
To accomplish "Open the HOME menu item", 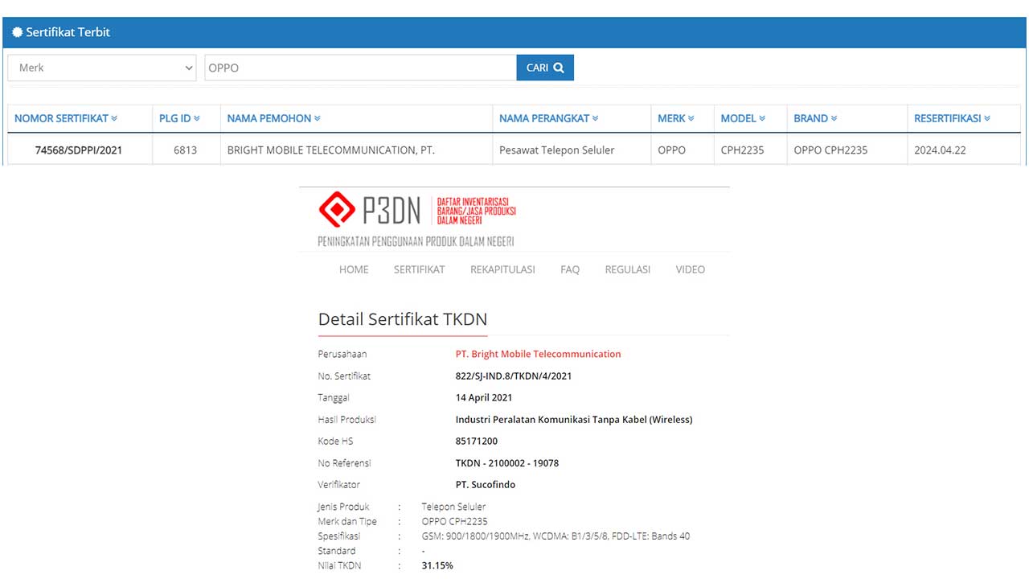I will click(x=354, y=269).
